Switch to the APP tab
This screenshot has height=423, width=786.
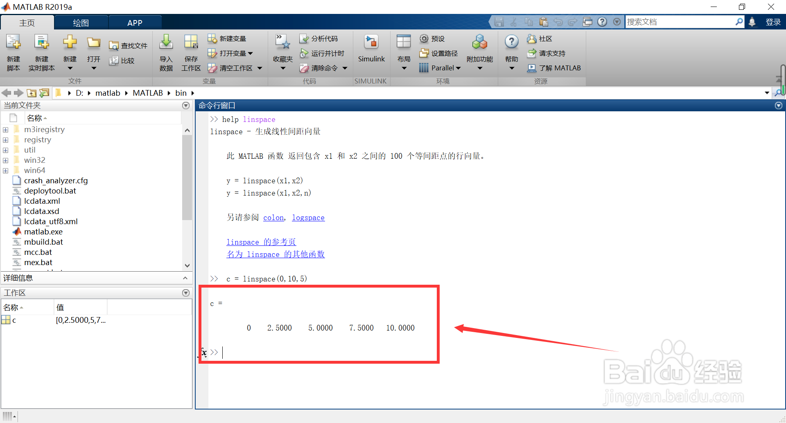[x=135, y=22]
